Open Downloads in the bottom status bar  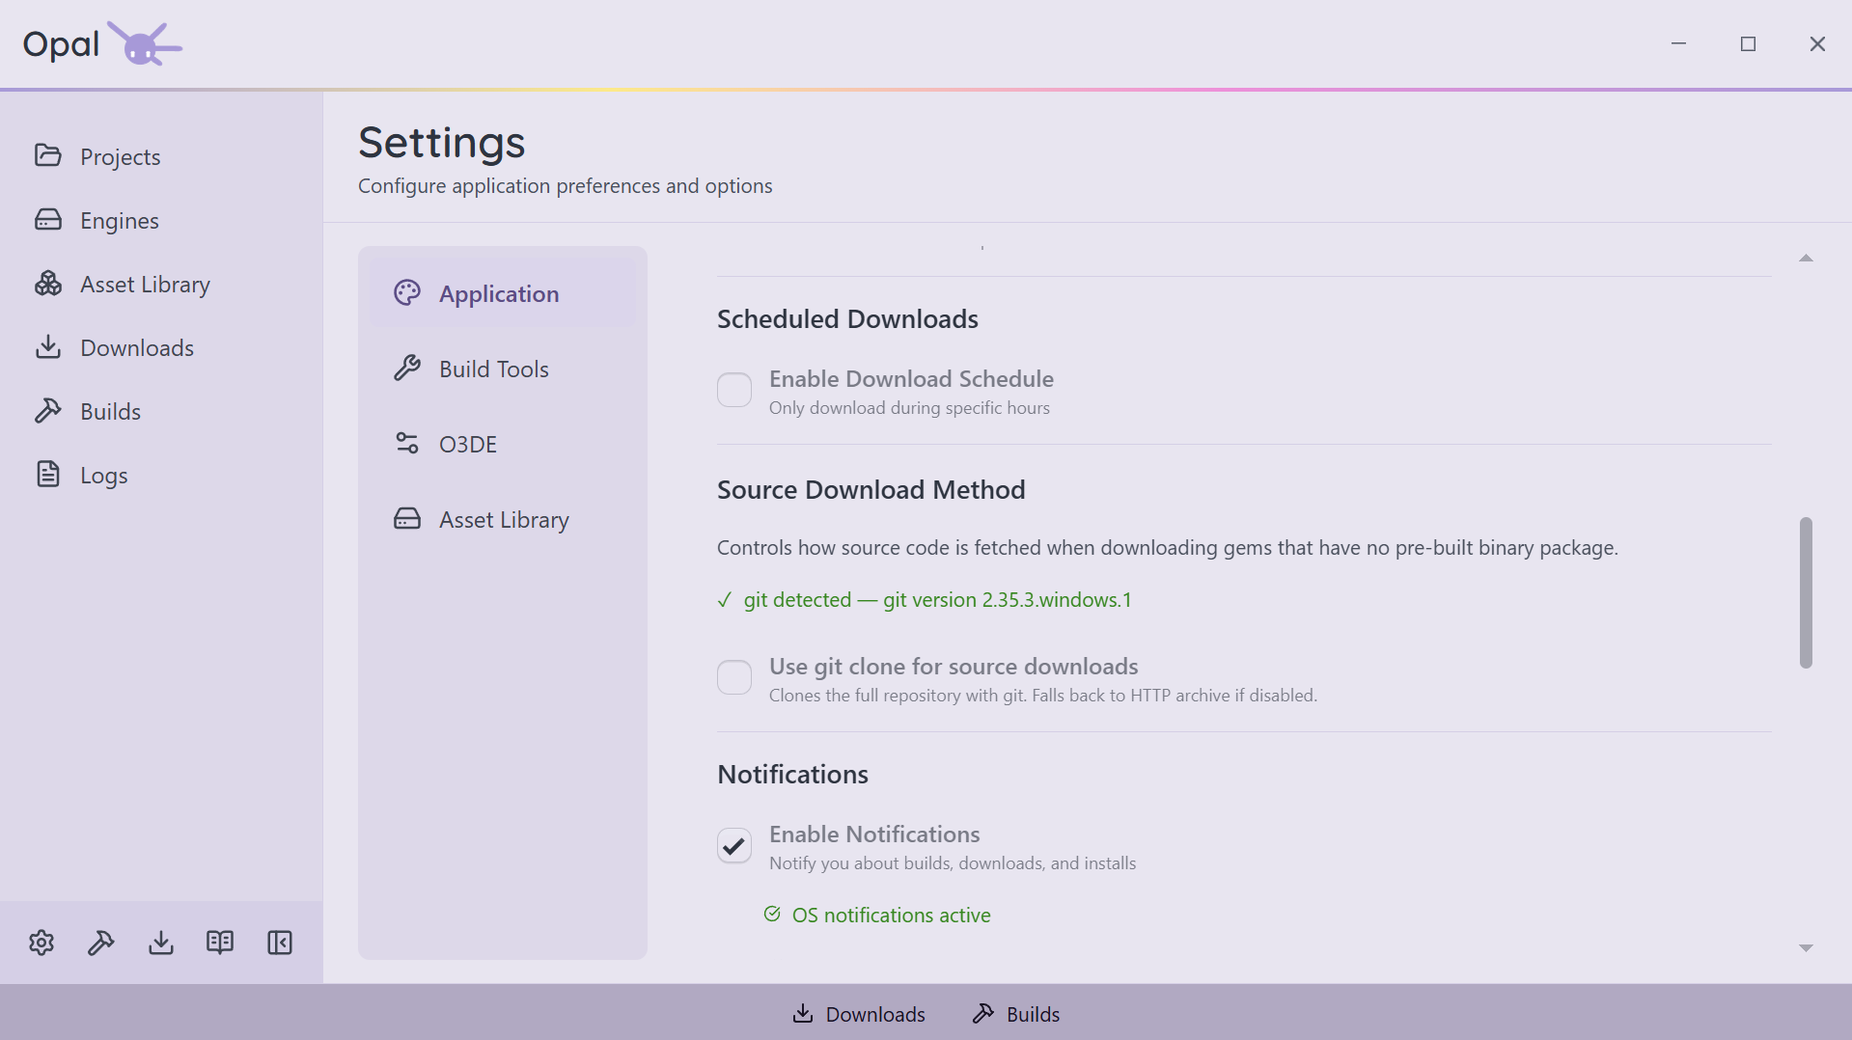(x=859, y=1014)
